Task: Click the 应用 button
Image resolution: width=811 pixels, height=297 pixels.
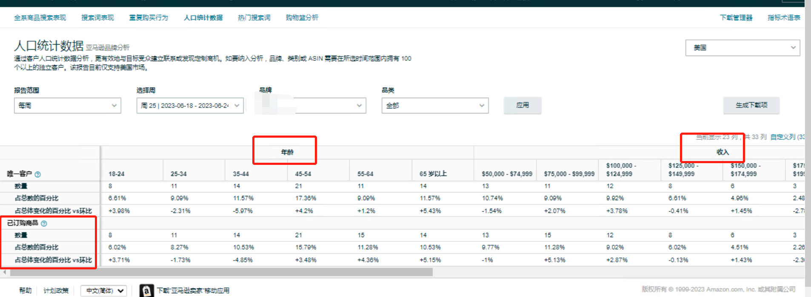Action: click(523, 105)
